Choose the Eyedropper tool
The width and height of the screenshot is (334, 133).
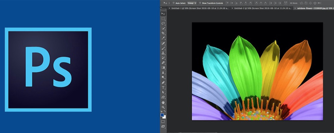click(163, 38)
